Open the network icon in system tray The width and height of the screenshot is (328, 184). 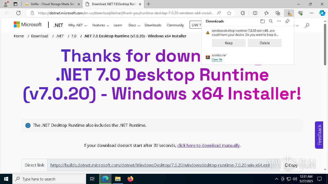pos(289,179)
